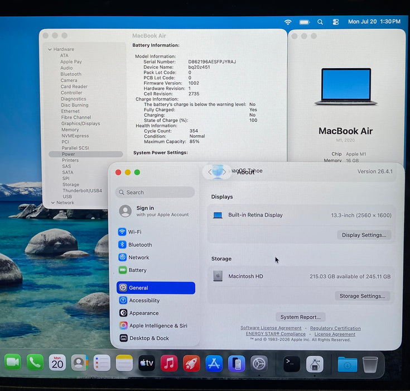Click the menu bar date and time
Viewport: 410px width, 391px height.
tap(374, 21)
